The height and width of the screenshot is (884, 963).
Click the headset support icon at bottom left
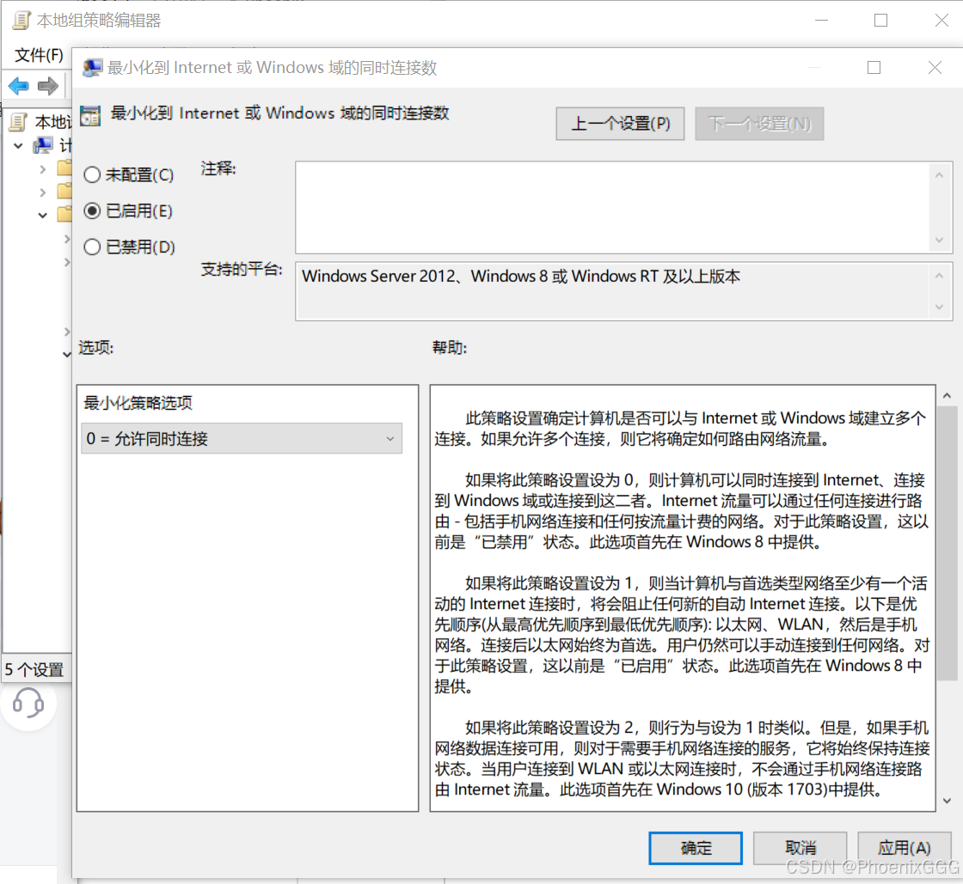(28, 703)
